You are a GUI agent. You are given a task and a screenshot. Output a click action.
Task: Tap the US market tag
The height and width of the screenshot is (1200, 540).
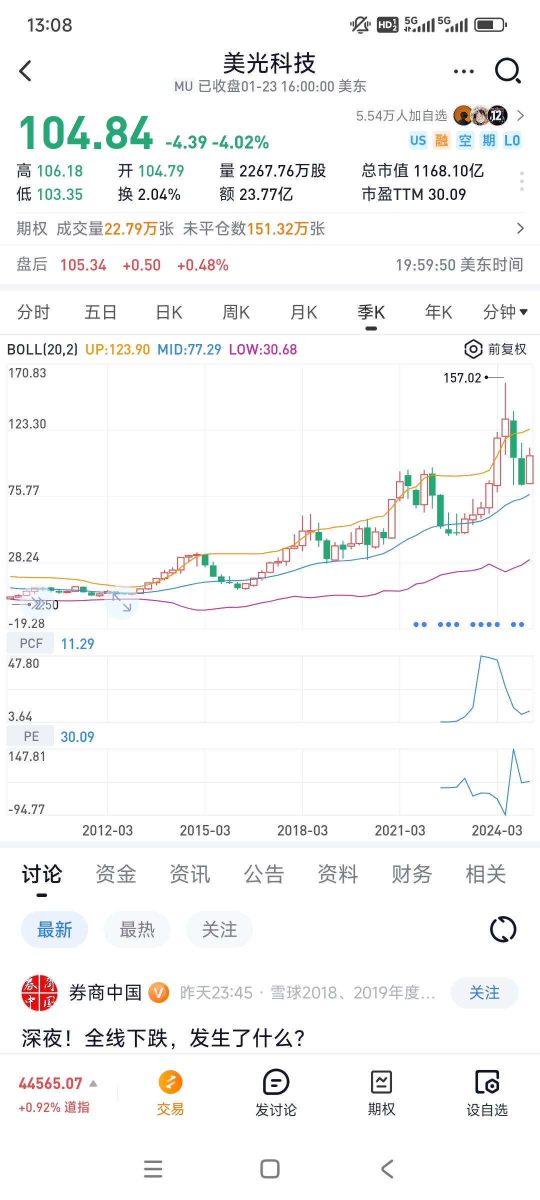pos(418,140)
